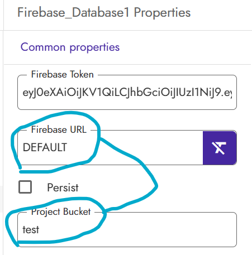Click the Project Bucket field label
Image resolution: width=252 pixels, height=255 pixels.
tap(61, 211)
